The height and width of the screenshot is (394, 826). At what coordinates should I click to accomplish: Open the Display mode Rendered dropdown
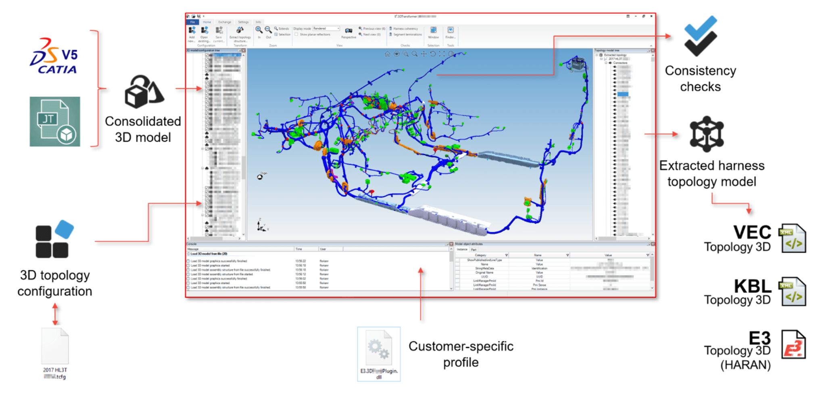pyautogui.click(x=338, y=28)
